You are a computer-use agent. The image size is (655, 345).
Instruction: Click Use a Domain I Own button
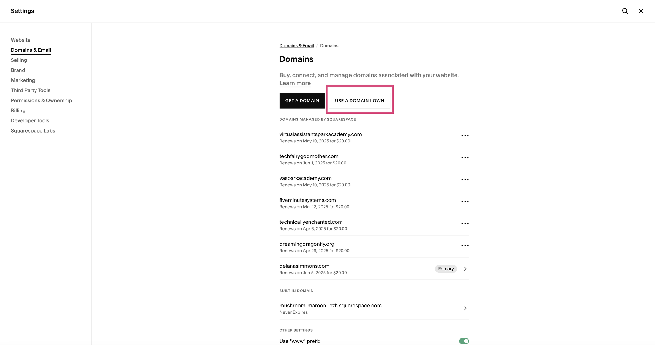click(x=359, y=101)
